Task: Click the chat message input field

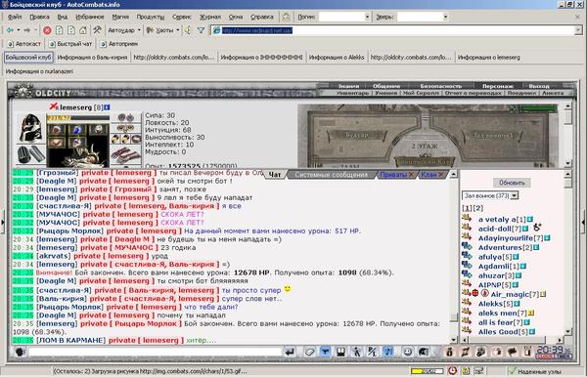Action: (x=155, y=352)
